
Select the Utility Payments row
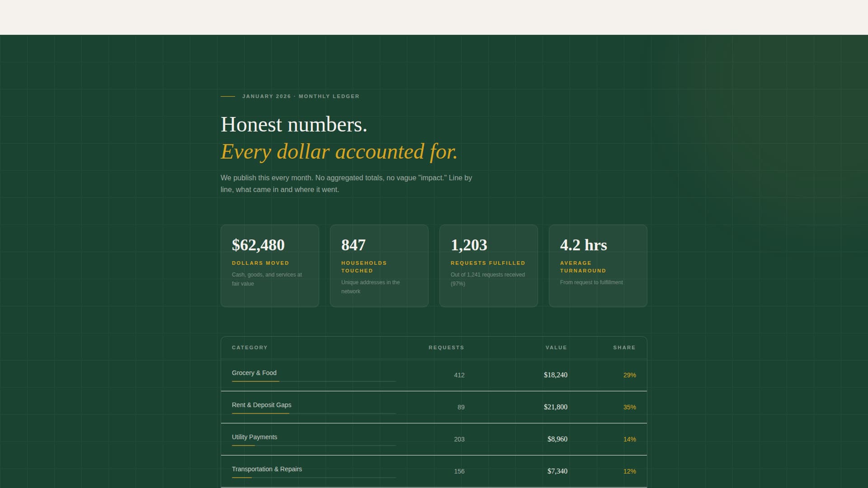[433, 439]
